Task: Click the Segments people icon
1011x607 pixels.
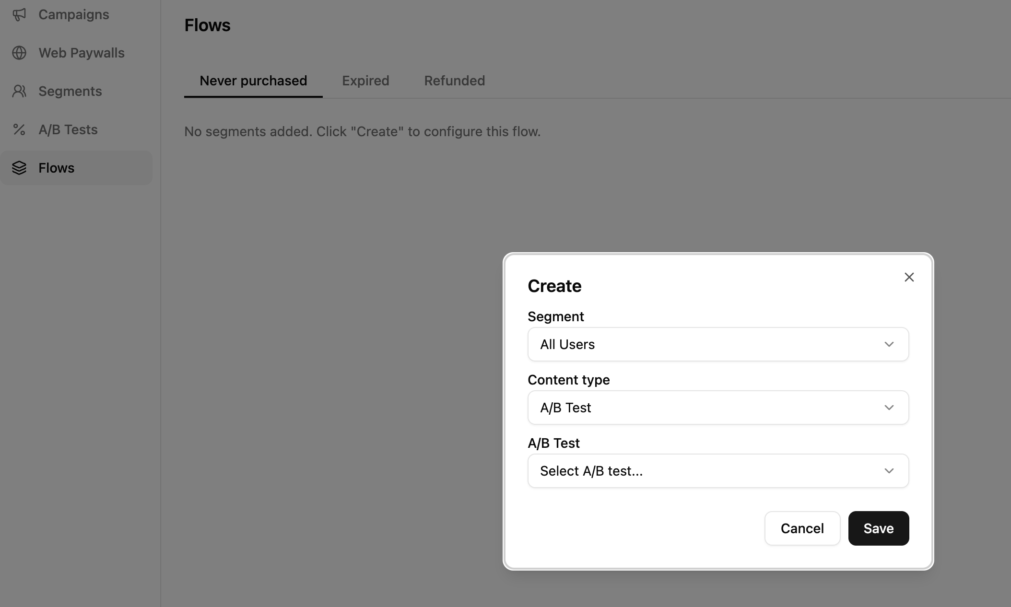Action: point(20,91)
